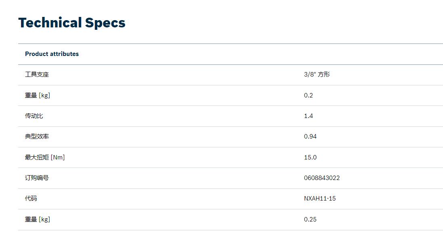Click the 传动比 attribute label
Screen dimensions: 443x240
click(34, 116)
